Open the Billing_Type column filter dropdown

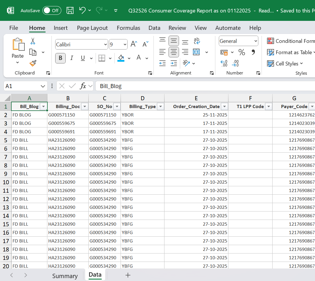[160, 107]
